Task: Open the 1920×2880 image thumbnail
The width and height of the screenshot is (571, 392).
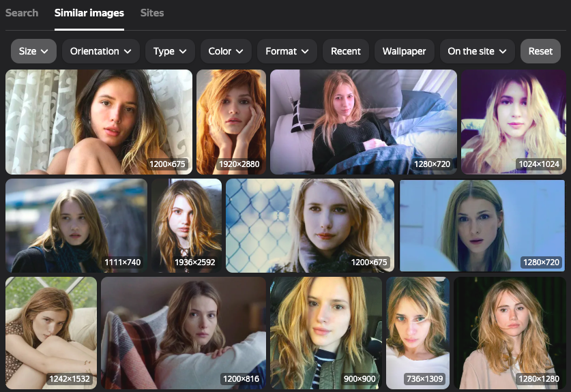Action: 231,122
